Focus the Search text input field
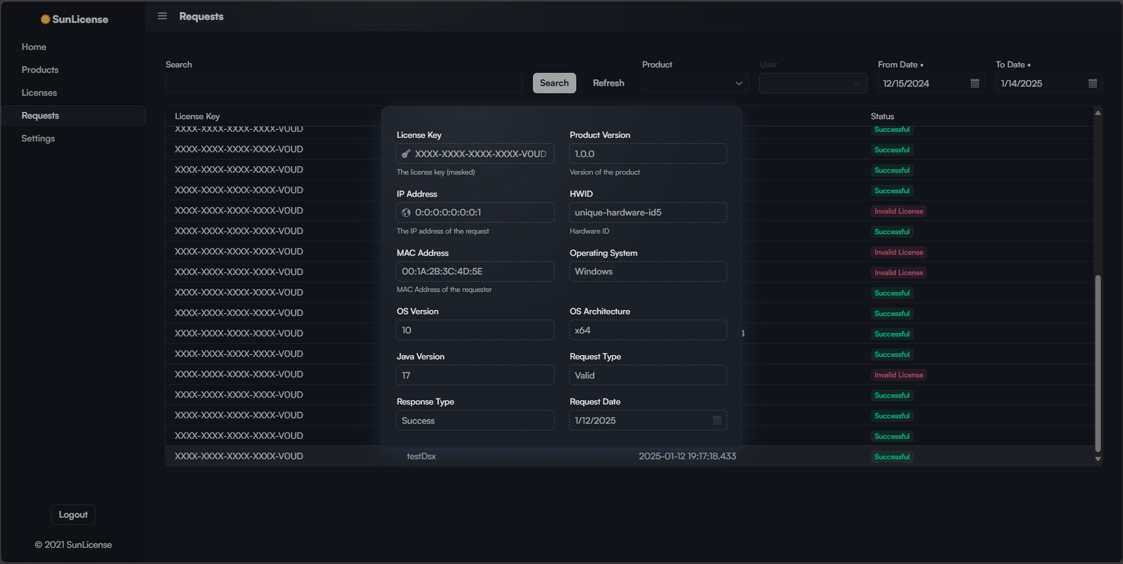 [x=343, y=84]
